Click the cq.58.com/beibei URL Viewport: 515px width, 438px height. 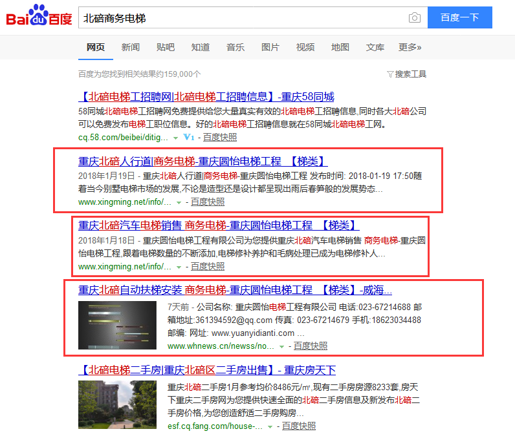pyautogui.click(x=123, y=138)
